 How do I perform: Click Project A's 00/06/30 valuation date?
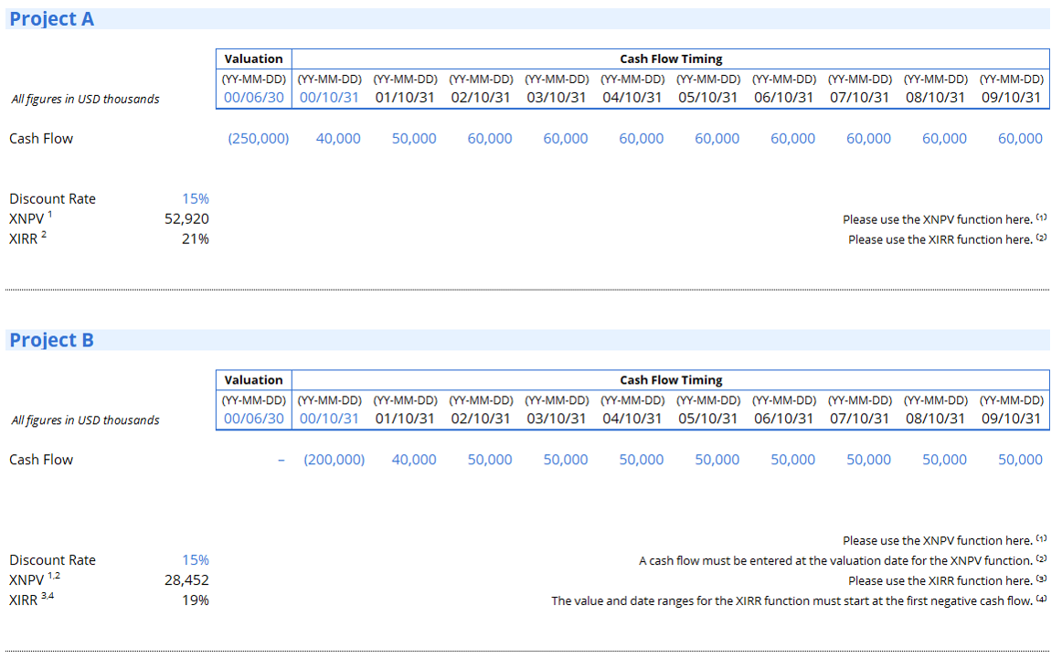click(254, 98)
